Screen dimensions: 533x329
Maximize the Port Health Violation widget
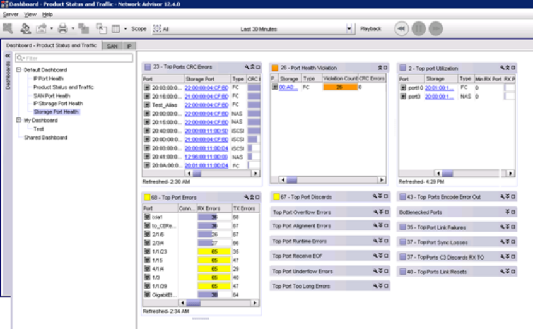[385, 68]
